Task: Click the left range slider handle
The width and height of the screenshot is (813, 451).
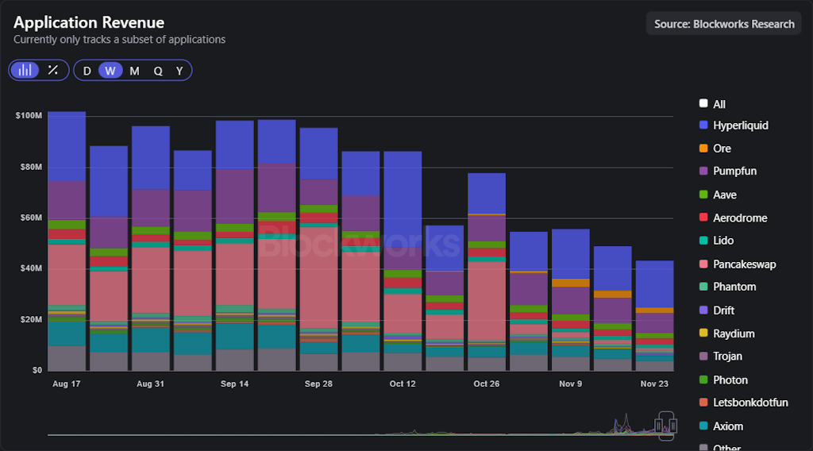Action: (x=660, y=426)
